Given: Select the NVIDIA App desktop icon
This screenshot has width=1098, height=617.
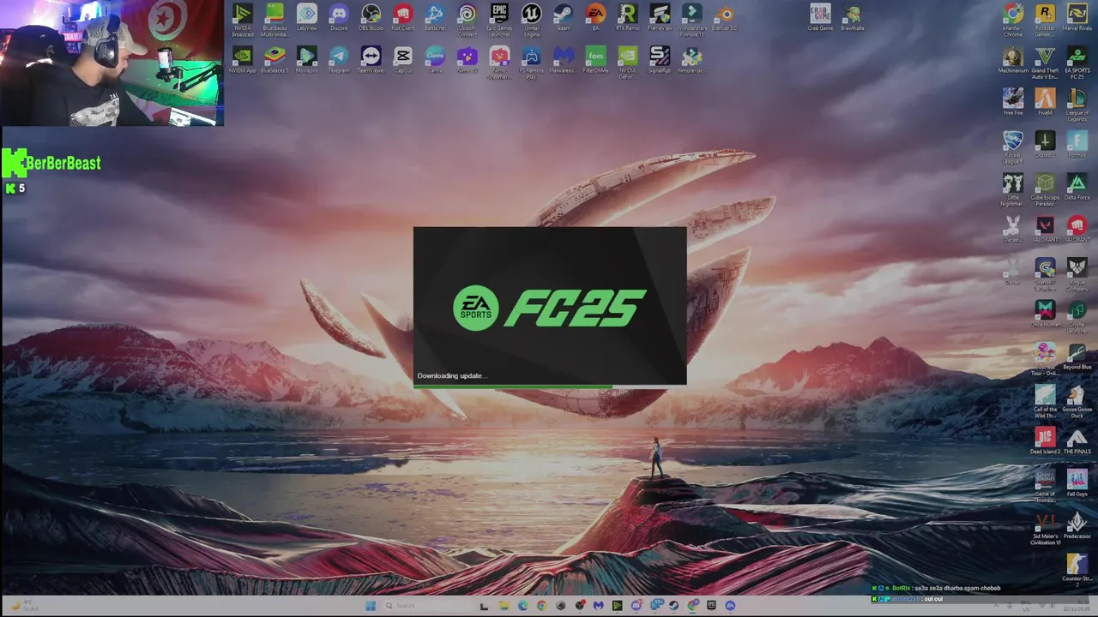Looking at the screenshot, I should [x=243, y=60].
